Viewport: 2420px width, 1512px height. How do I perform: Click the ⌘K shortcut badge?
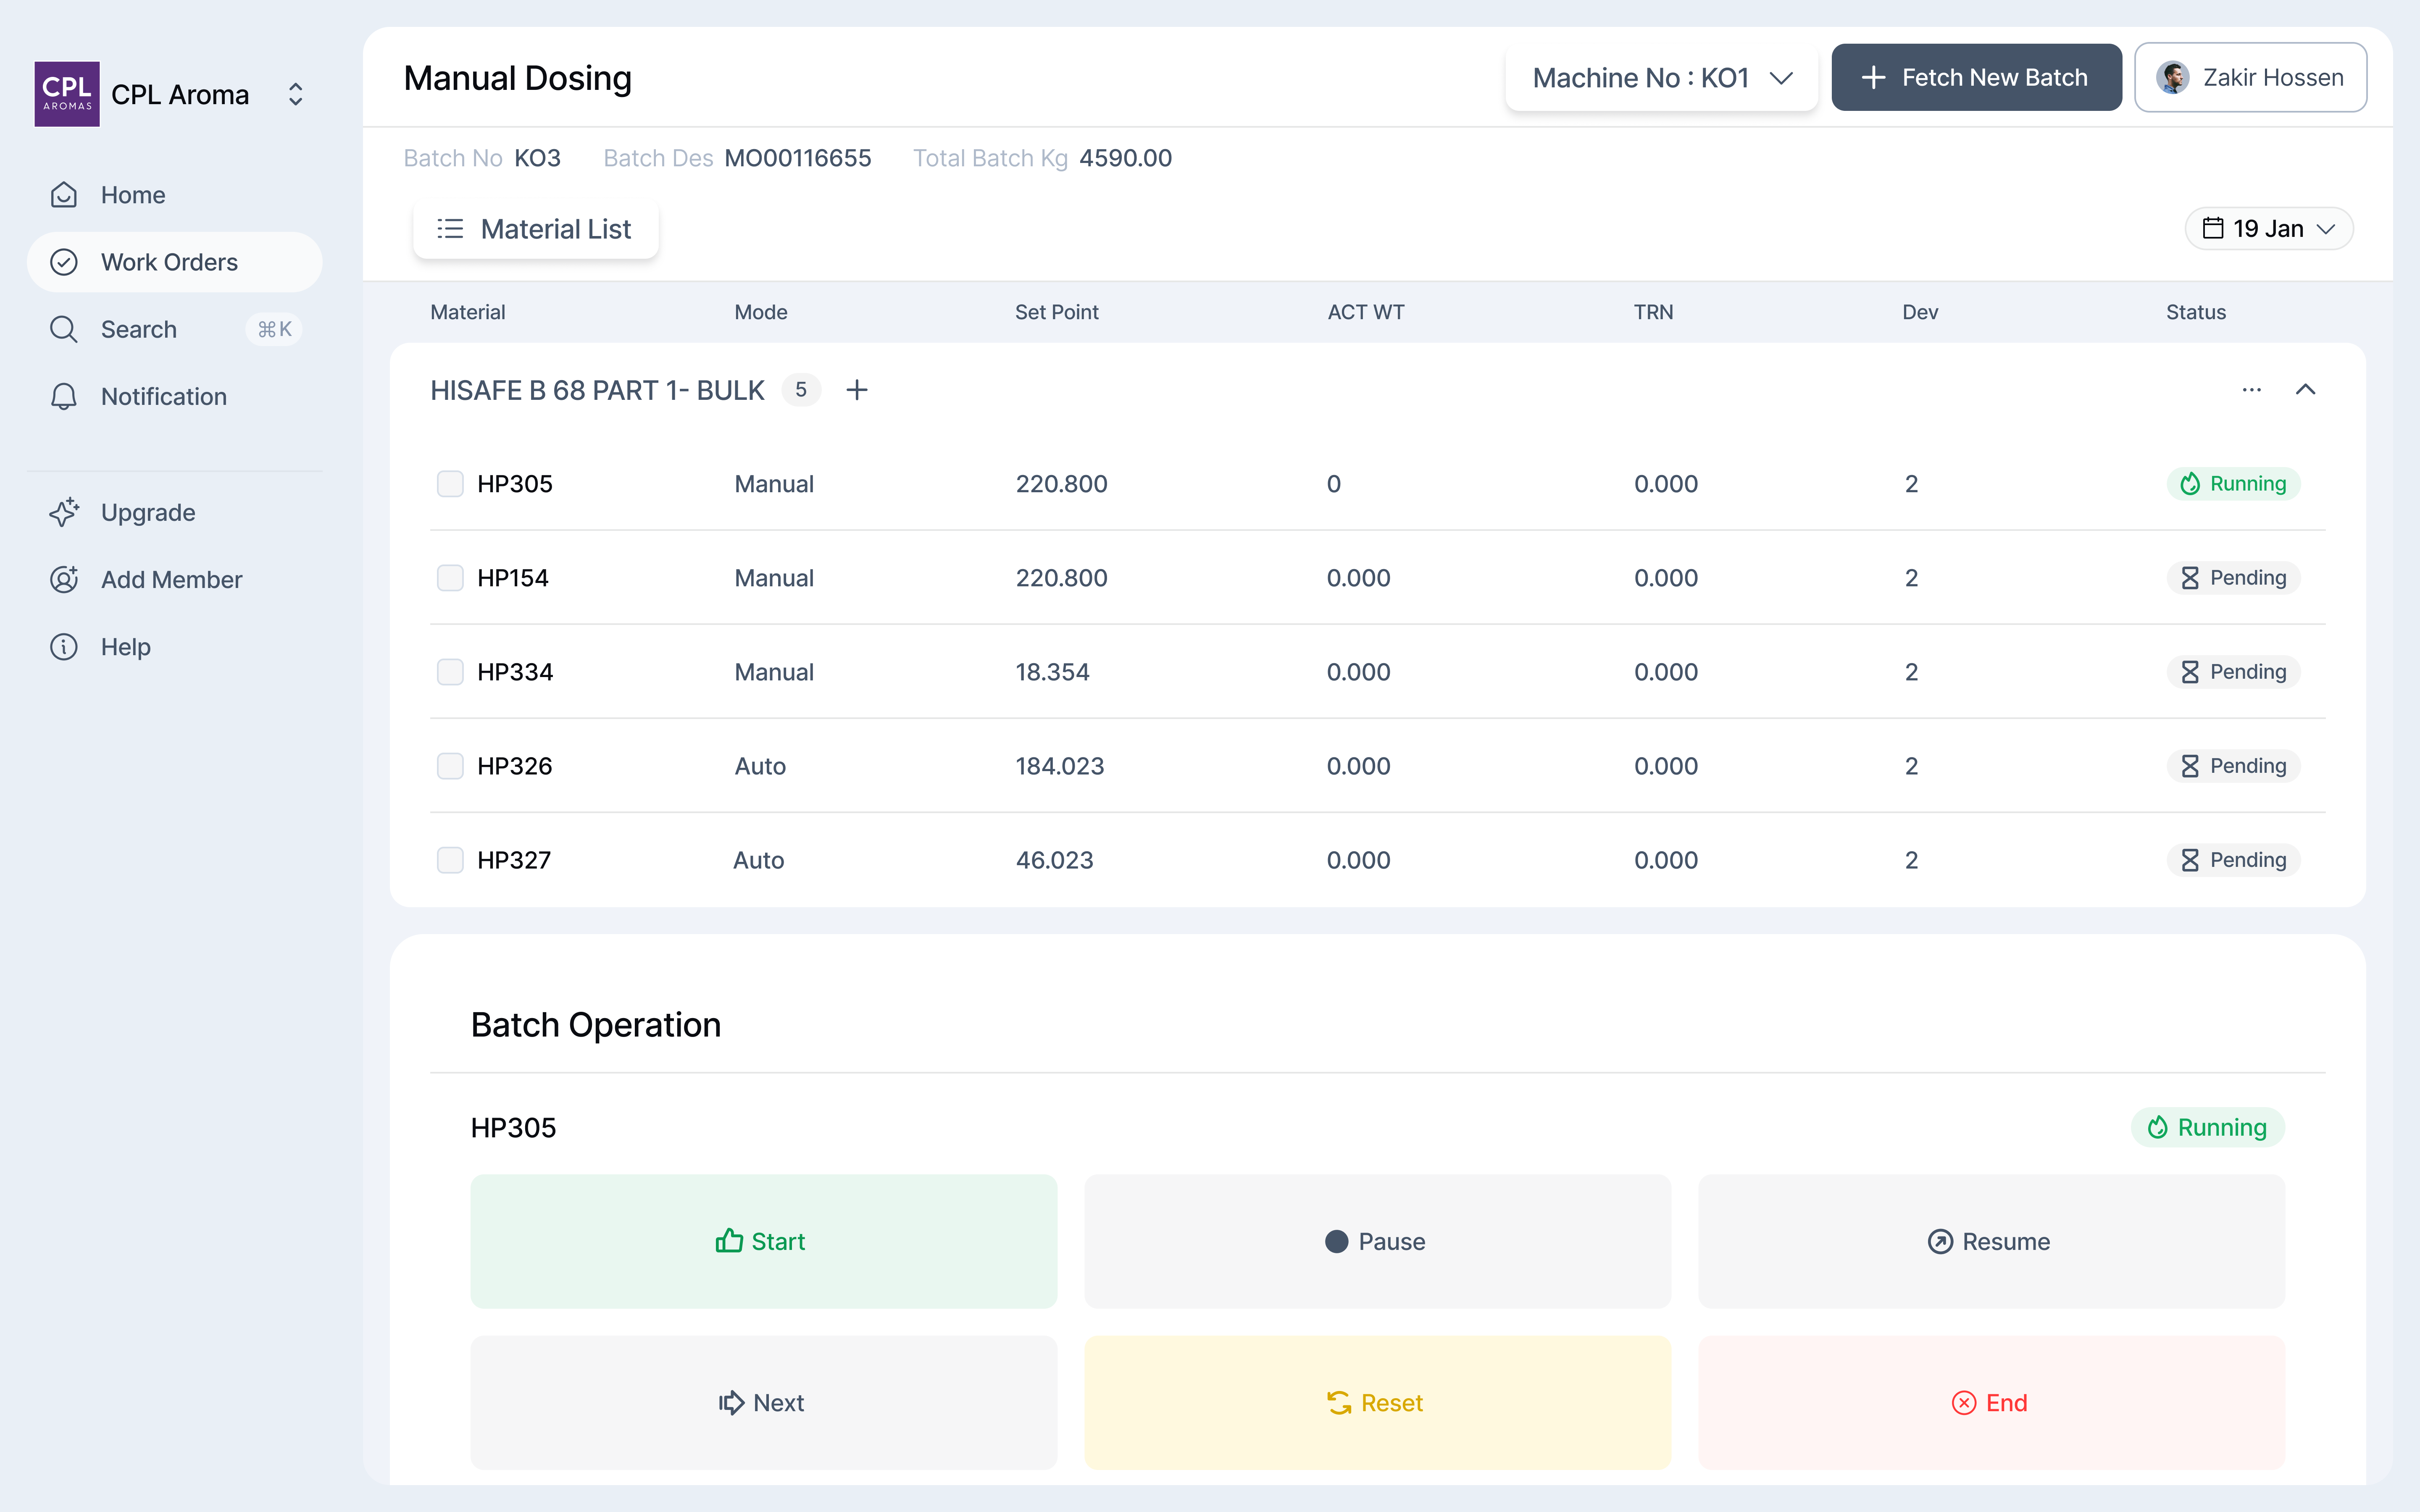tap(274, 329)
